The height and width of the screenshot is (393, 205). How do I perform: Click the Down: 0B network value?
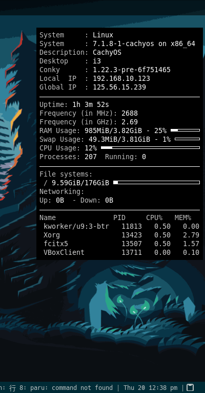(97, 200)
